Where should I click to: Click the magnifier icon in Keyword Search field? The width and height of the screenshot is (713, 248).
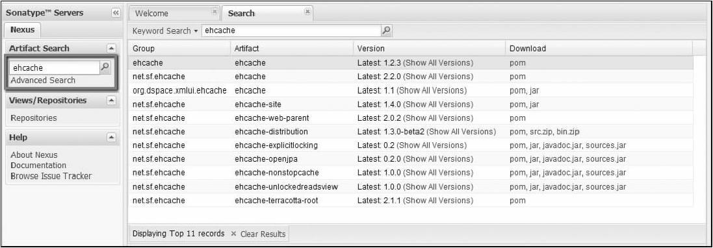tap(387, 31)
